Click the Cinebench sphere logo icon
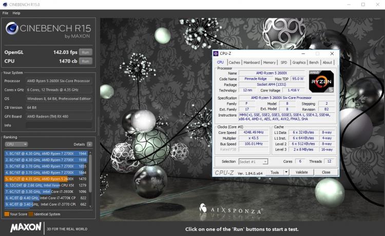385x236 pixels. [x=12, y=28]
